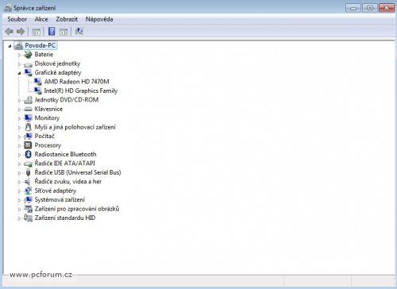Click the Intel(R) HD Graphics Family adapter icon

tap(38, 91)
